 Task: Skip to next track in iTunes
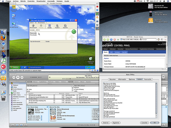click(22, 77)
